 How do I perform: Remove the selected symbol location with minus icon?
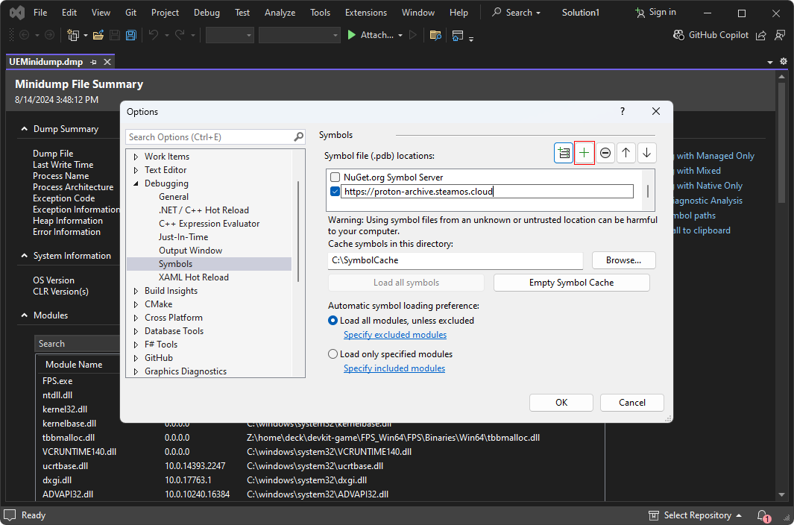click(605, 153)
